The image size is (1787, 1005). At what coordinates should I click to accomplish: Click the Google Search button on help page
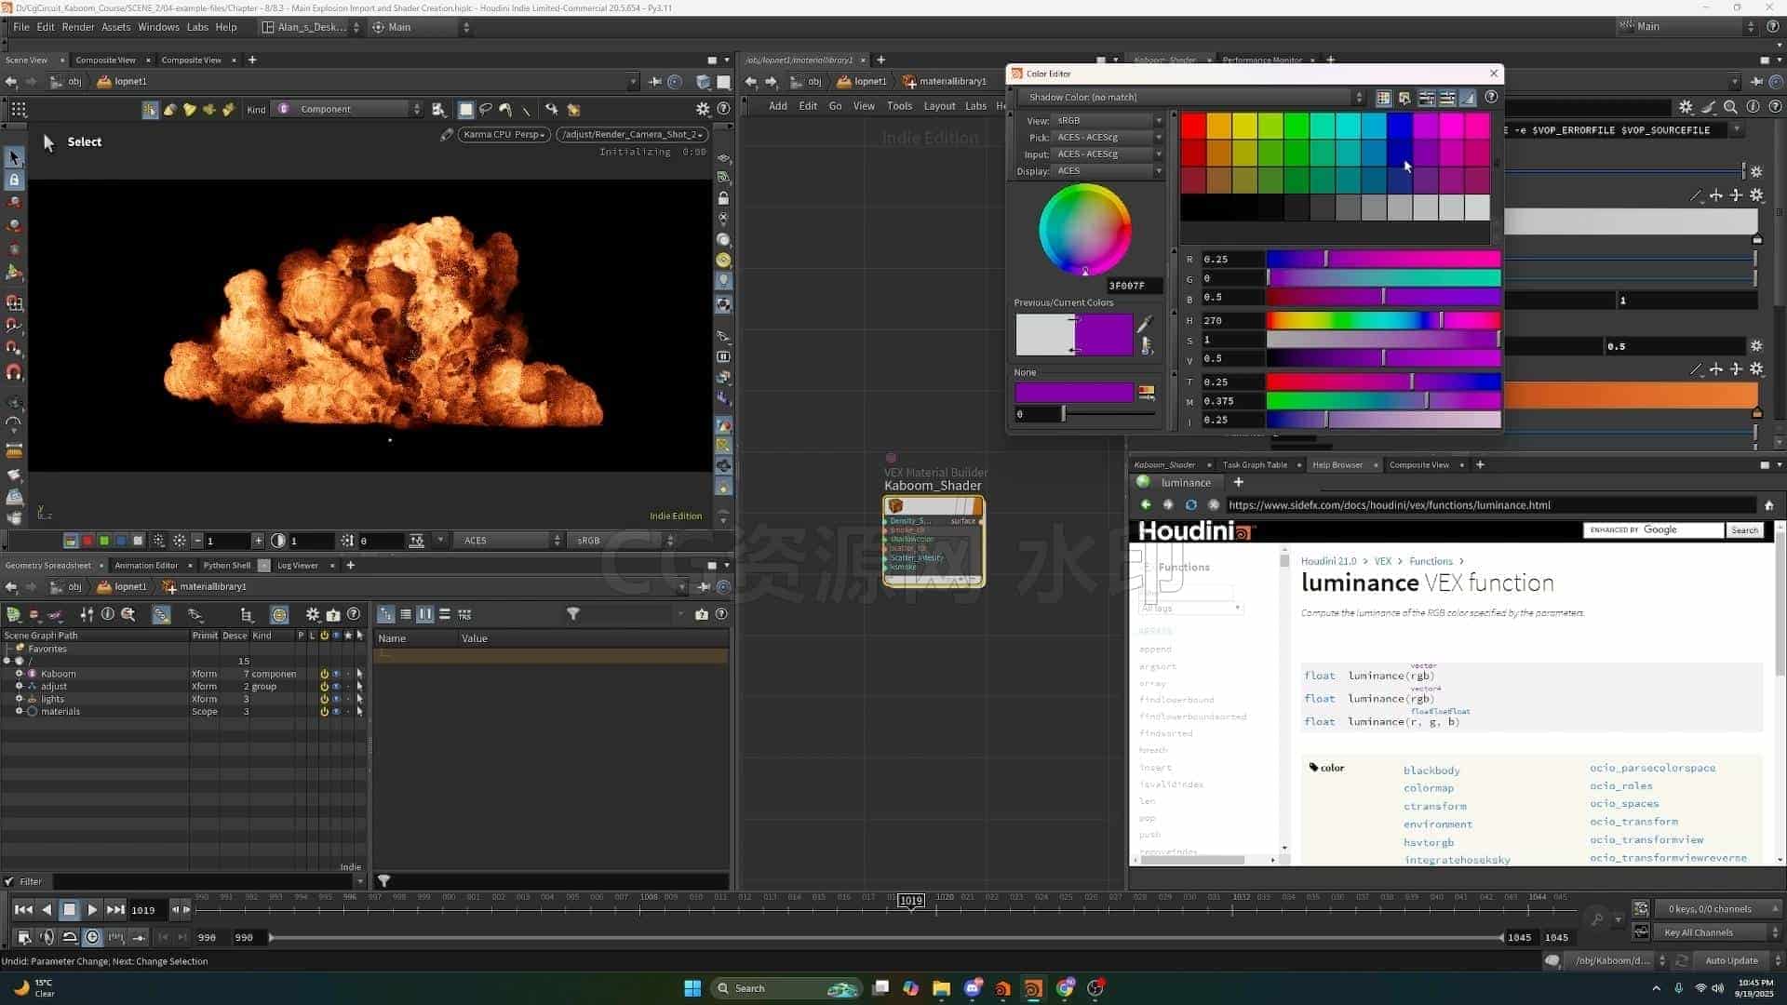tap(1744, 530)
